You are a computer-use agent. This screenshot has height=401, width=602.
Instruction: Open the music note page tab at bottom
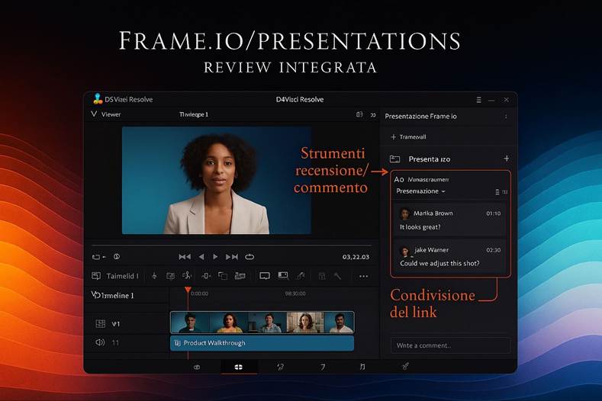click(362, 367)
